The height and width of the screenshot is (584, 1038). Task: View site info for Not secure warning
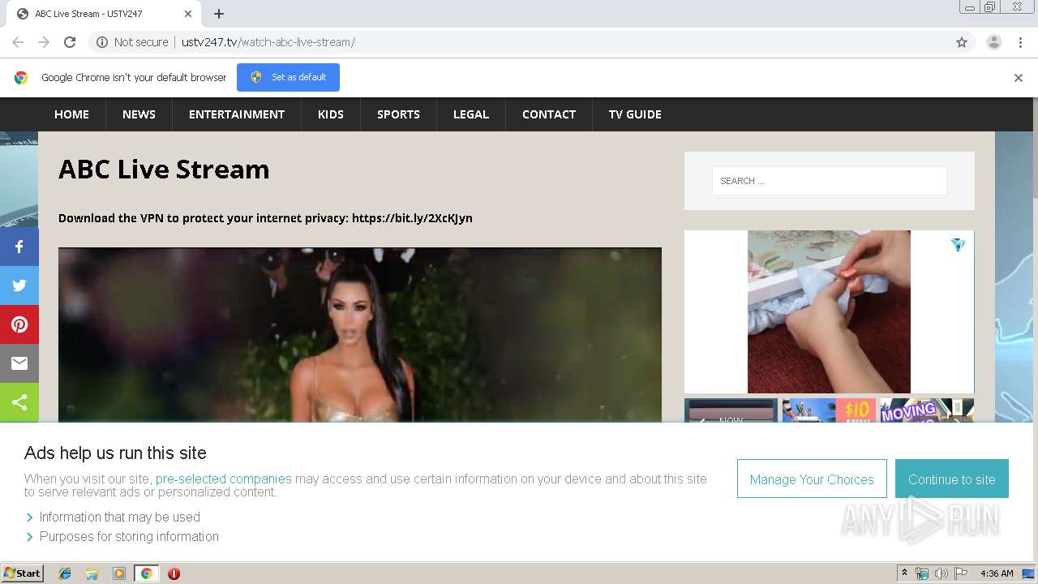(x=132, y=42)
